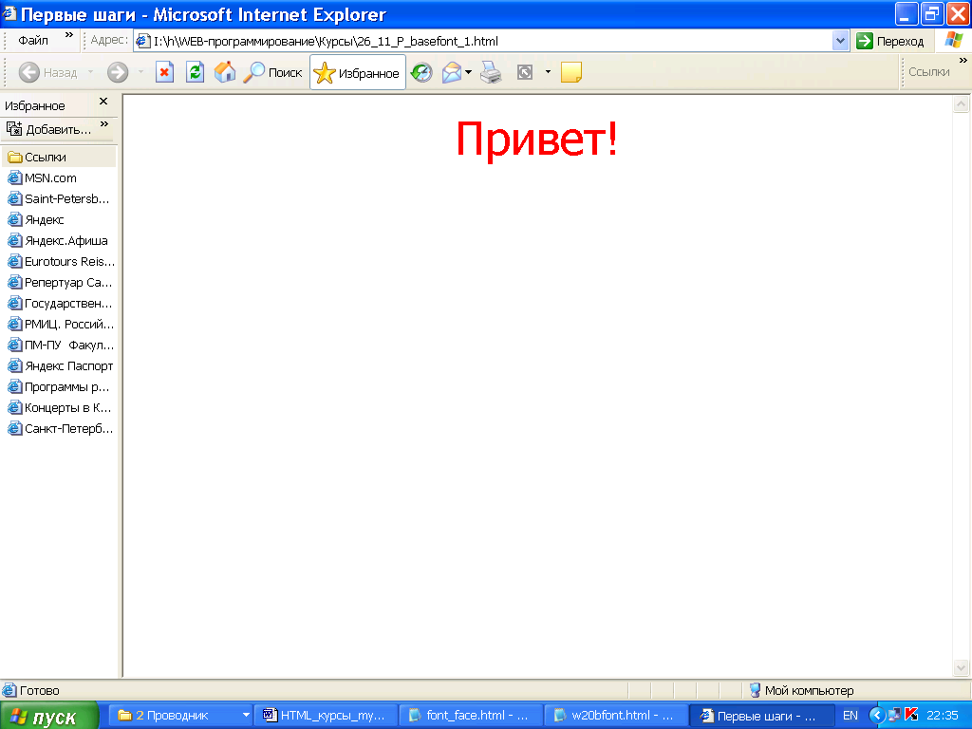Open the Яндекс.Афиша favorite
This screenshot has height=729, width=972.
60,240
